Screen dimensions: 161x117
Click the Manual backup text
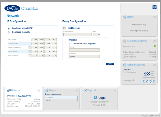point(139,25)
